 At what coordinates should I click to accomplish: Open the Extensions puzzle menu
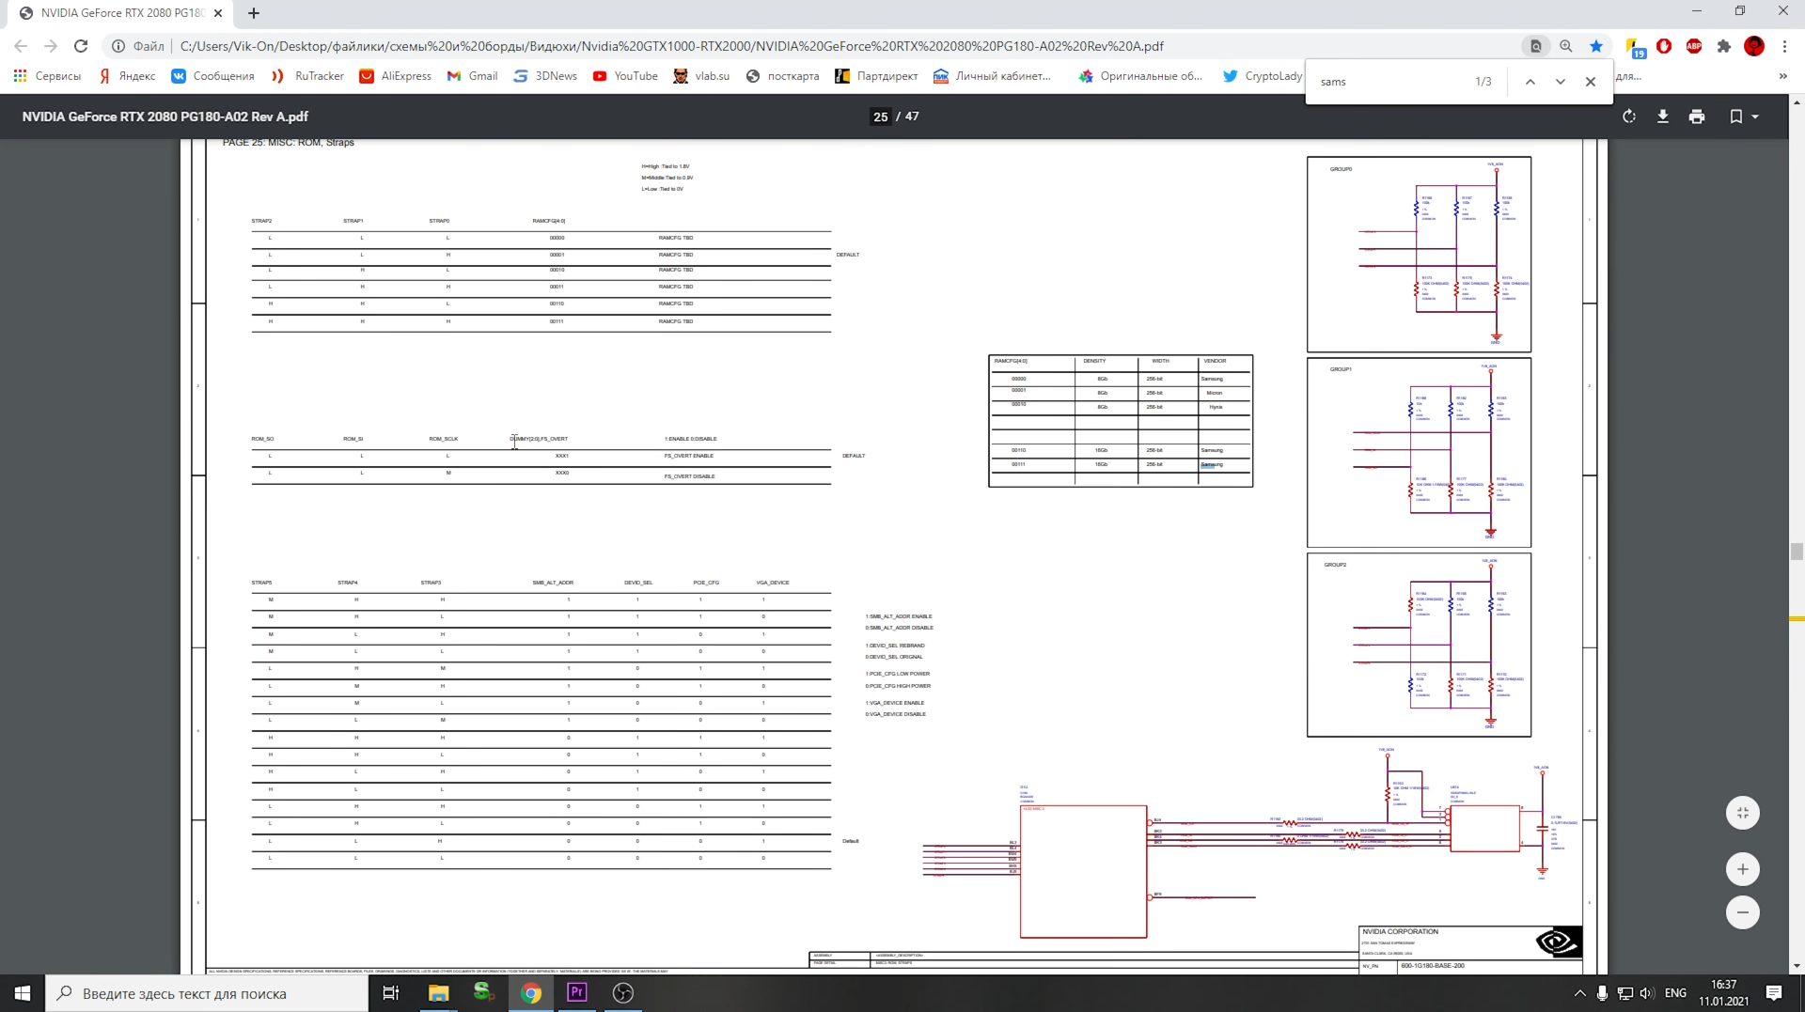click(x=1724, y=46)
